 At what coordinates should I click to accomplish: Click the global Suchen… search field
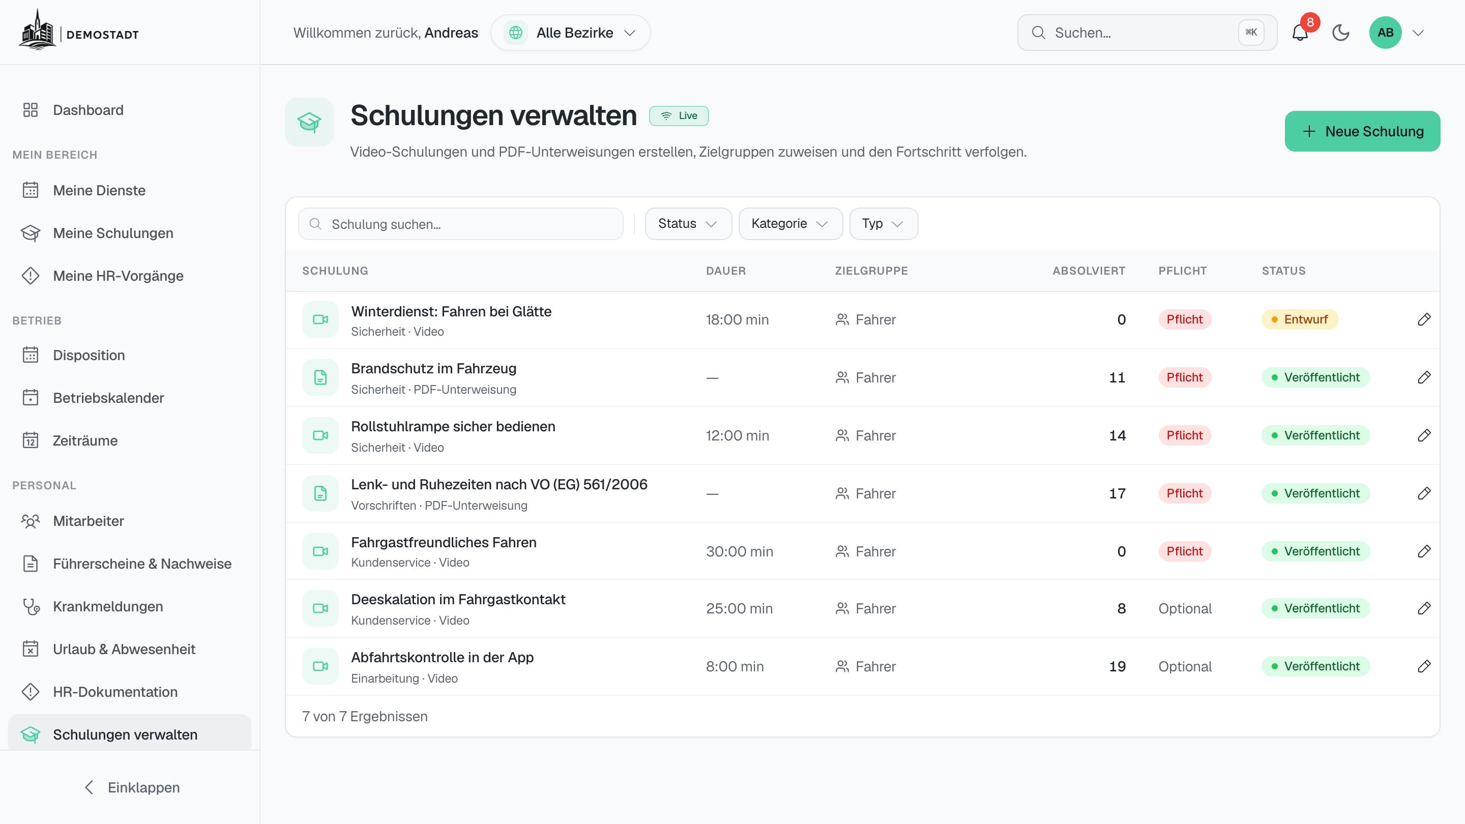[1147, 33]
